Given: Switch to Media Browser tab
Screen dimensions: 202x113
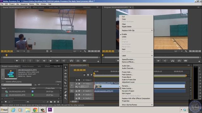Looking at the screenshot, I should 28,66.
